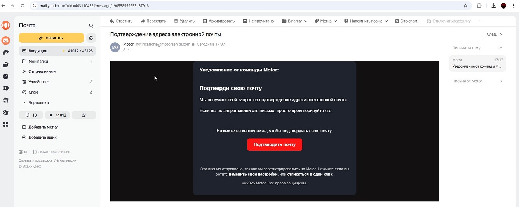Click Скачать приложение link
The image size is (519, 207).
point(51,152)
